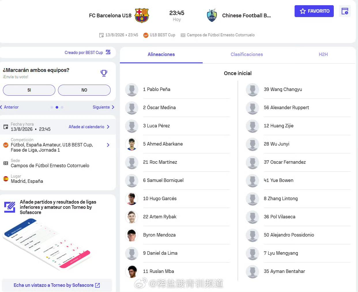Go to Siguiente card with right chevron

pos(103,107)
